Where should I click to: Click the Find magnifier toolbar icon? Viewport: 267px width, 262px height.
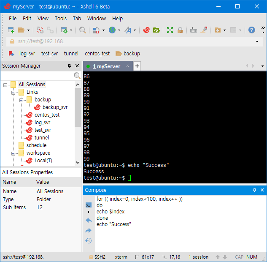(x=83, y=30)
